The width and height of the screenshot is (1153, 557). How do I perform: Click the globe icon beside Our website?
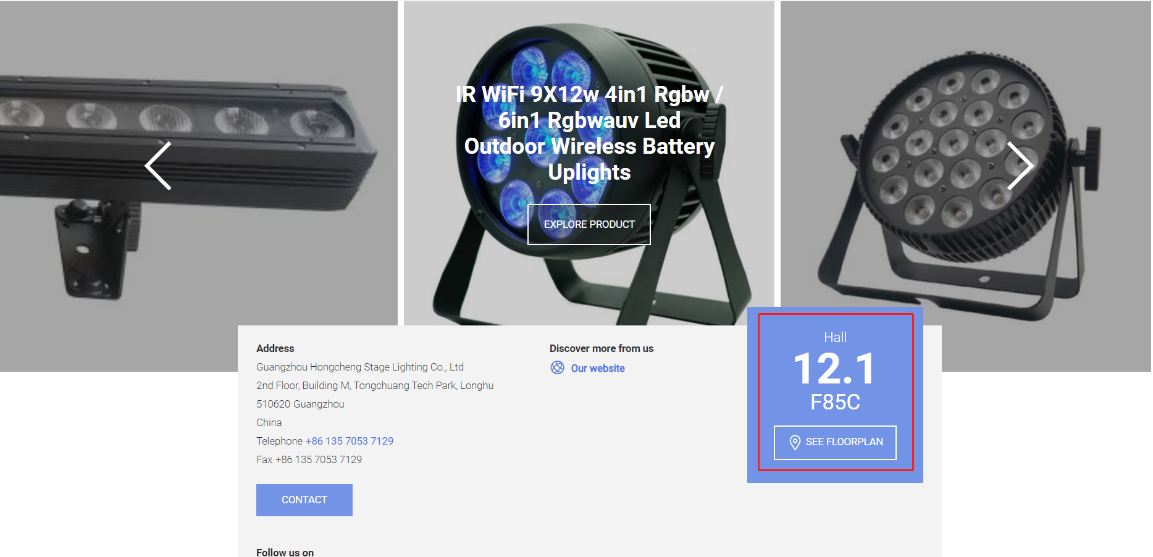557,368
